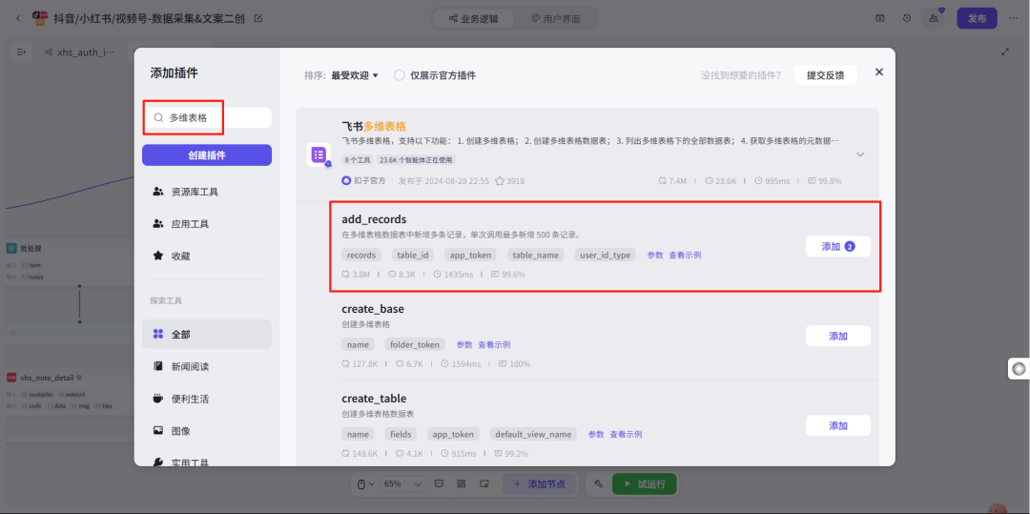The width and height of the screenshot is (1030, 514).
Task: Click the 资源库工具 people icon
Action: pyautogui.click(x=157, y=192)
